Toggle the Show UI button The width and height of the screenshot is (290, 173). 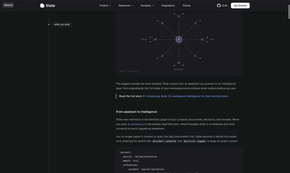click(8, 5)
